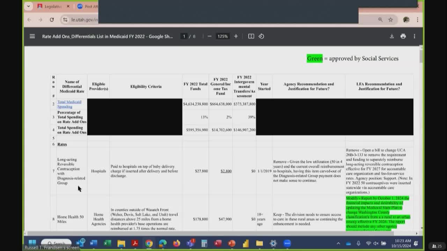
Task: Print the PDF document
Action: coord(403,36)
